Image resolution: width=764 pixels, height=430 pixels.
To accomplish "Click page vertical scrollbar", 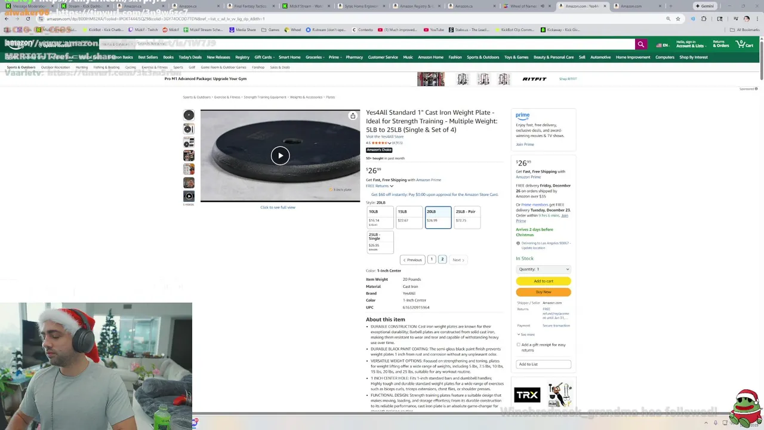I will click(x=762, y=60).
